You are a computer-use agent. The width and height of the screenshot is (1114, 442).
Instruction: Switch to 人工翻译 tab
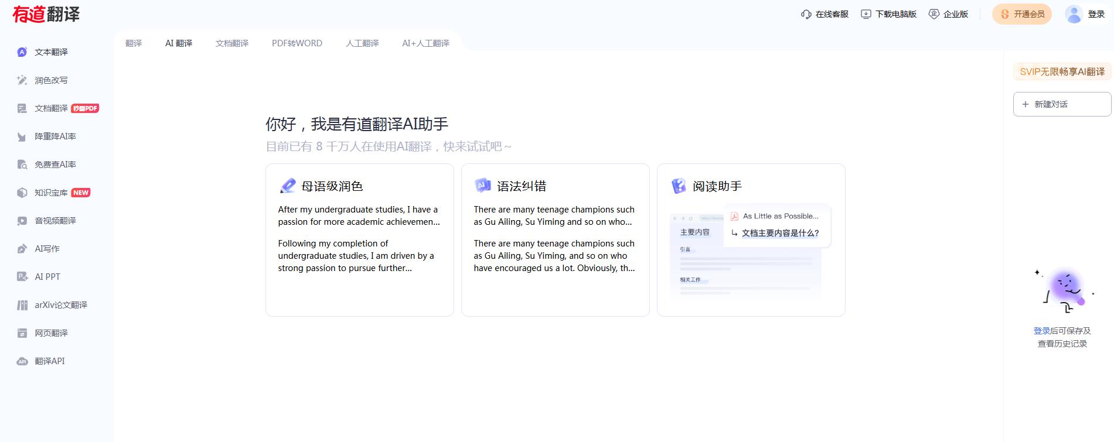pos(362,43)
